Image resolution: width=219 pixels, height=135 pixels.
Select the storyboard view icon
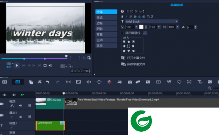click(x=5, y=82)
